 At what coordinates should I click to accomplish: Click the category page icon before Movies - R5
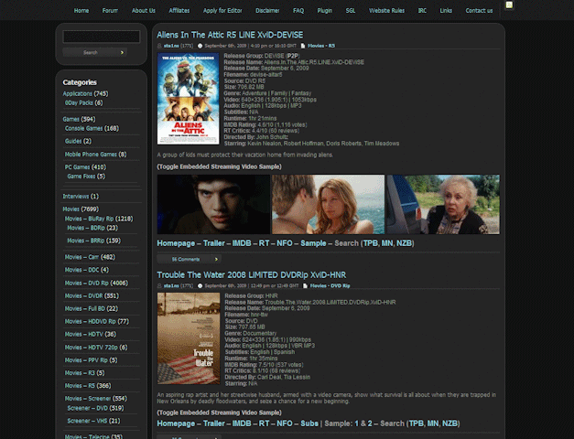coord(303,46)
